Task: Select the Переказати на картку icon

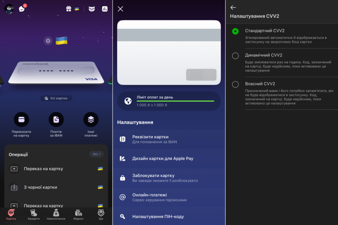Action: (21, 119)
